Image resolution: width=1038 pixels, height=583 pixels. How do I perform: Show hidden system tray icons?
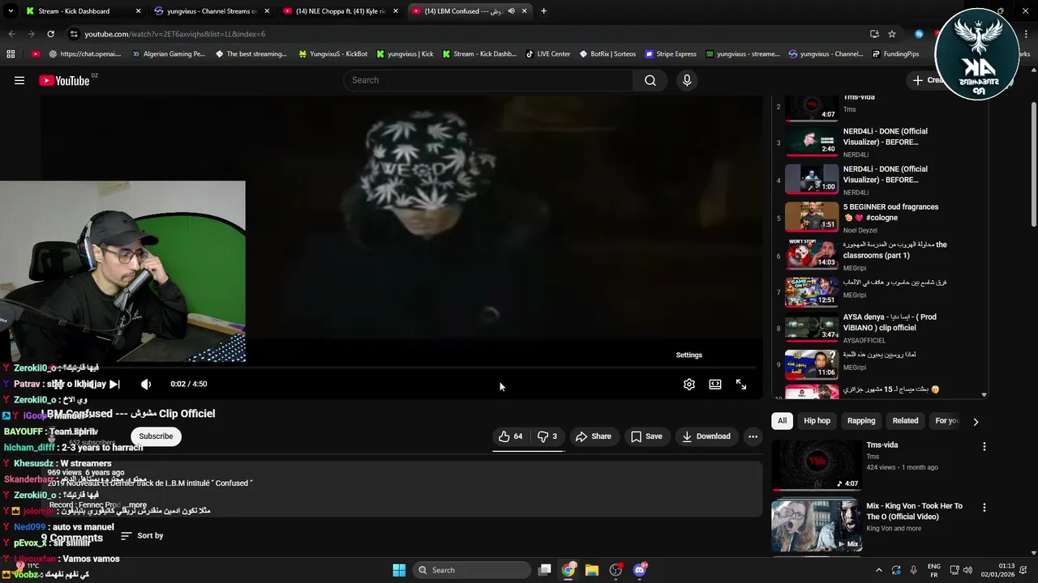879,570
